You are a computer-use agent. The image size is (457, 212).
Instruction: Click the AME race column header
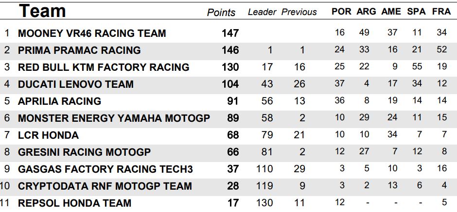click(x=391, y=12)
